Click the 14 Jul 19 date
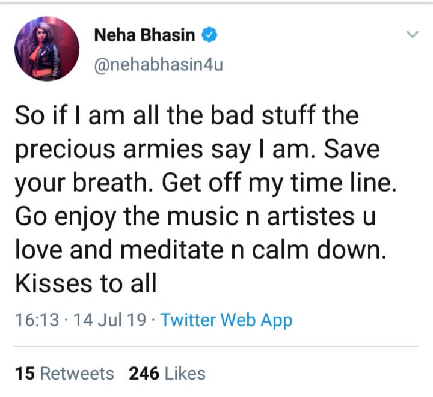This screenshot has height=397, width=433. click(109, 320)
